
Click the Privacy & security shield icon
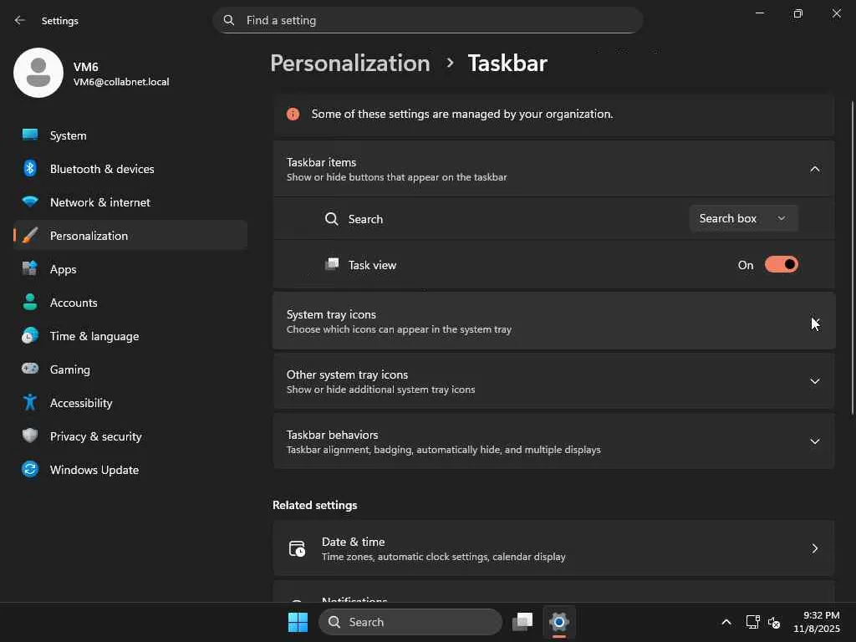pyautogui.click(x=30, y=436)
